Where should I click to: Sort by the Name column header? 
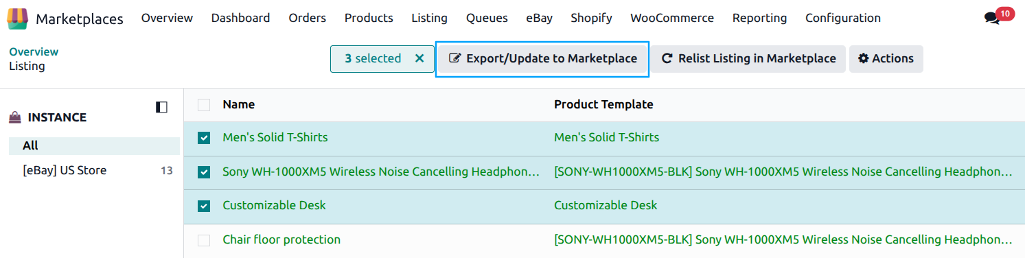tap(239, 104)
